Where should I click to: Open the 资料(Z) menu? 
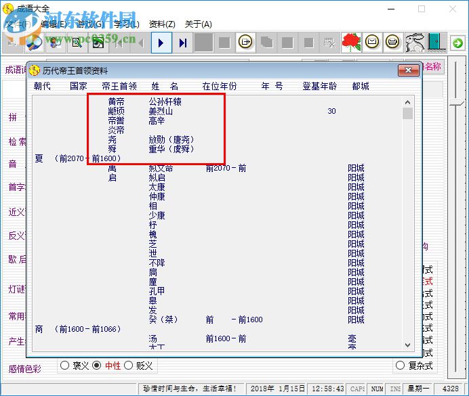click(x=162, y=24)
